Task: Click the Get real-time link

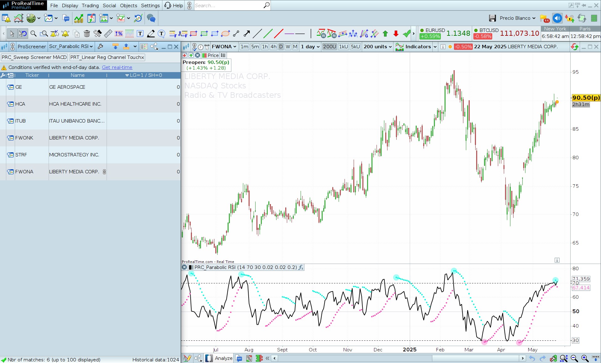Action: click(x=117, y=67)
